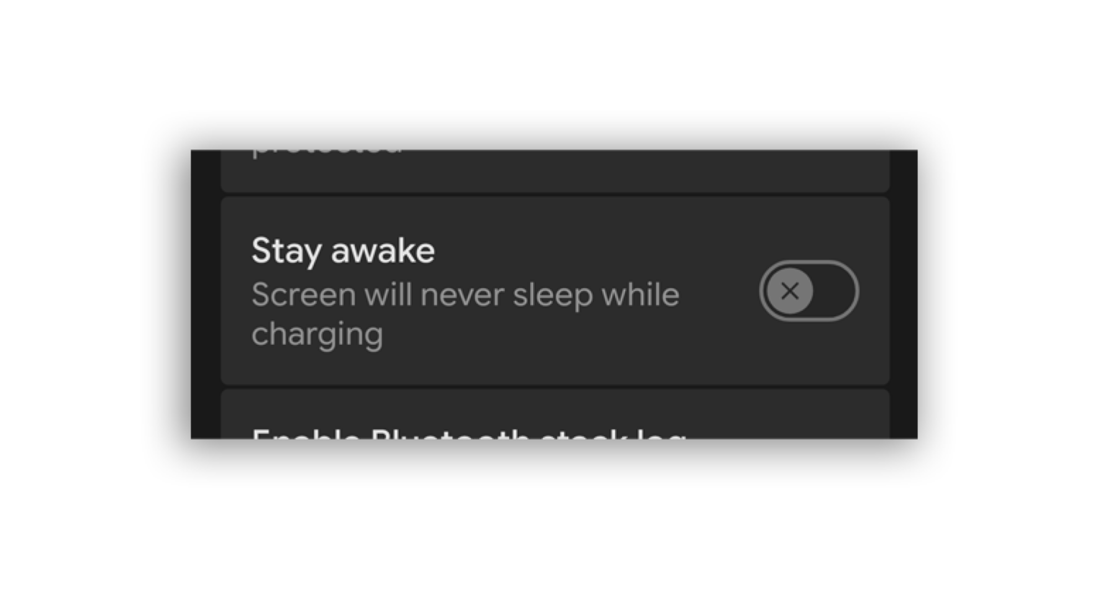Toggle the Stay awake switch

809,291
